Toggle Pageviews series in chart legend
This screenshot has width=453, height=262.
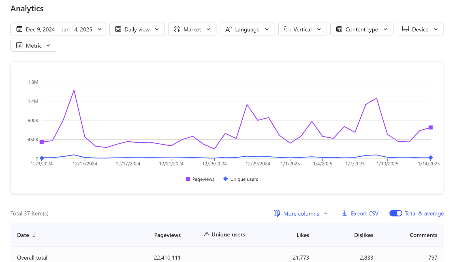click(x=200, y=179)
